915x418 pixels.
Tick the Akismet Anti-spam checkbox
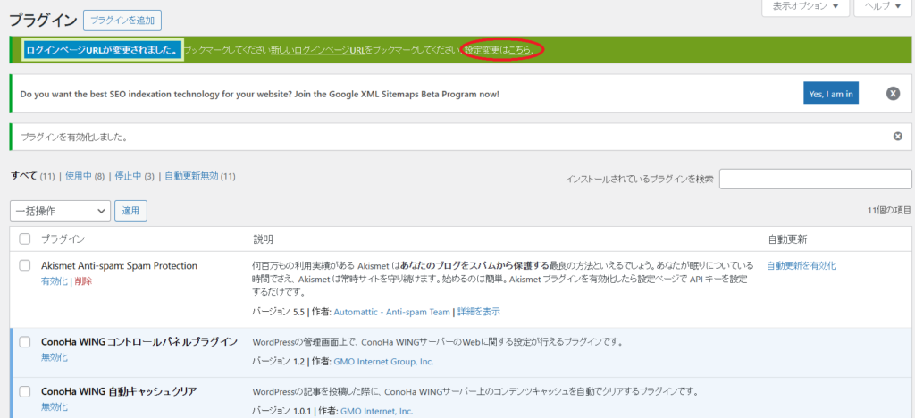[x=25, y=266]
